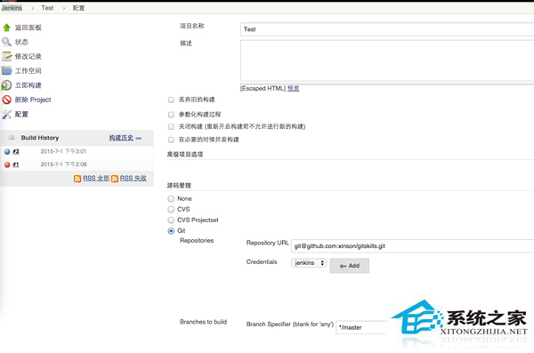Open 工作空间 in the sidebar
The width and height of the screenshot is (534, 353).
[28, 71]
